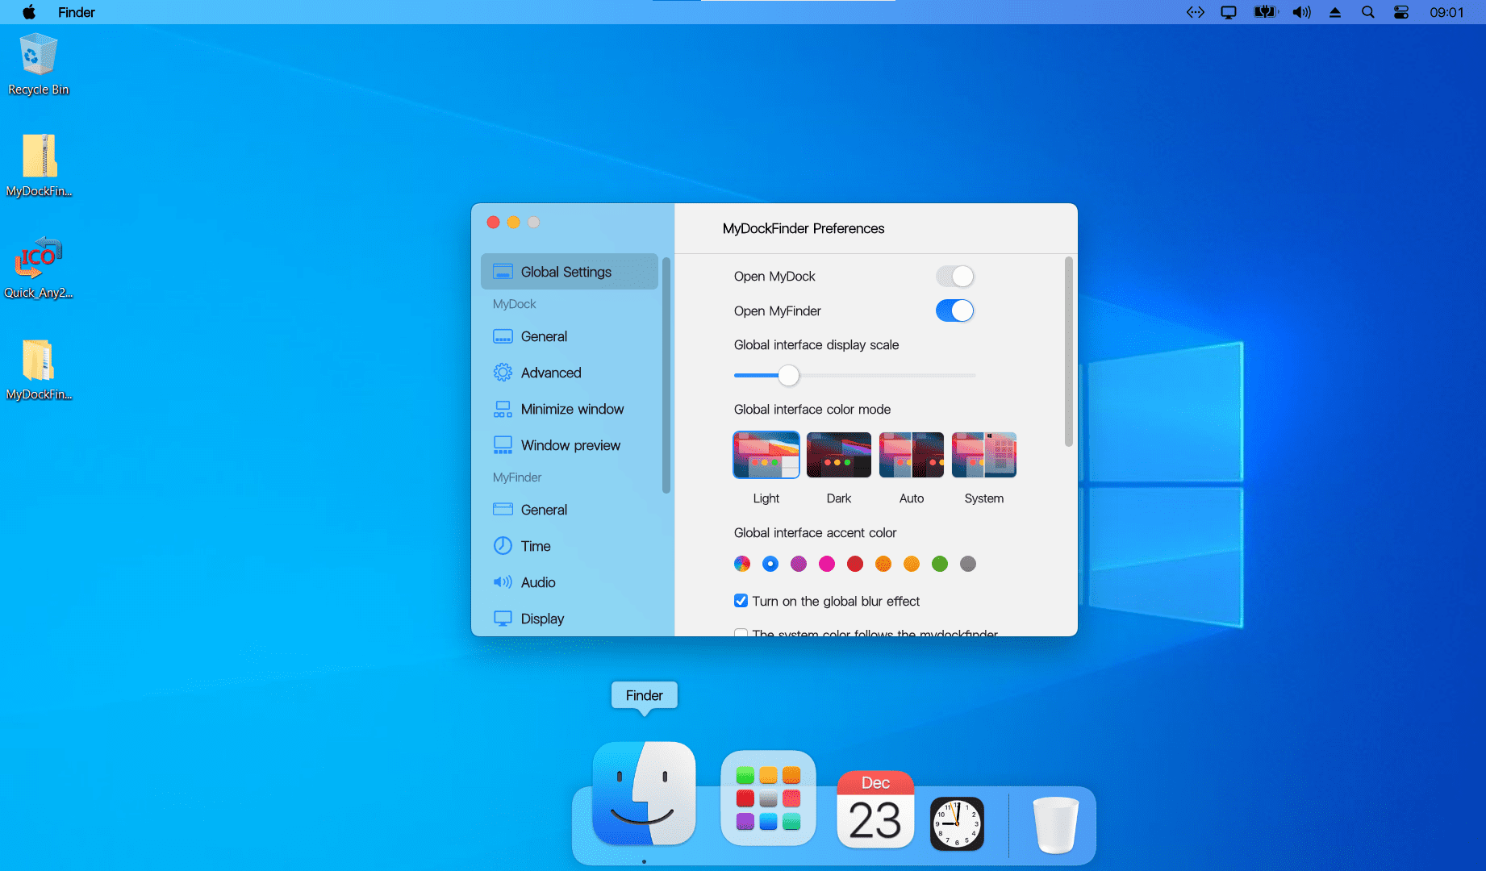Click the display monitor menu bar icon
This screenshot has height=871, width=1486.
tap(1229, 12)
